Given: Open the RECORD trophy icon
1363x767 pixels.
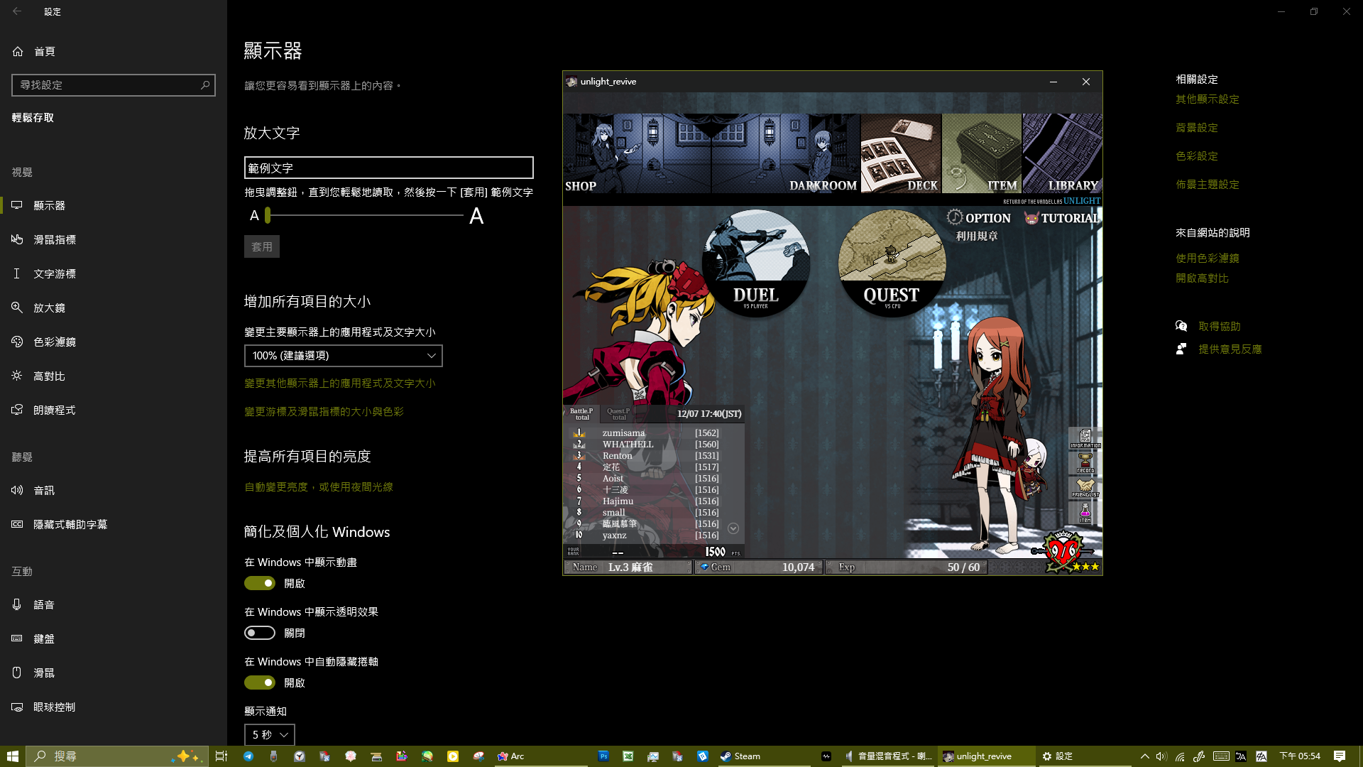Looking at the screenshot, I should (x=1085, y=463).
